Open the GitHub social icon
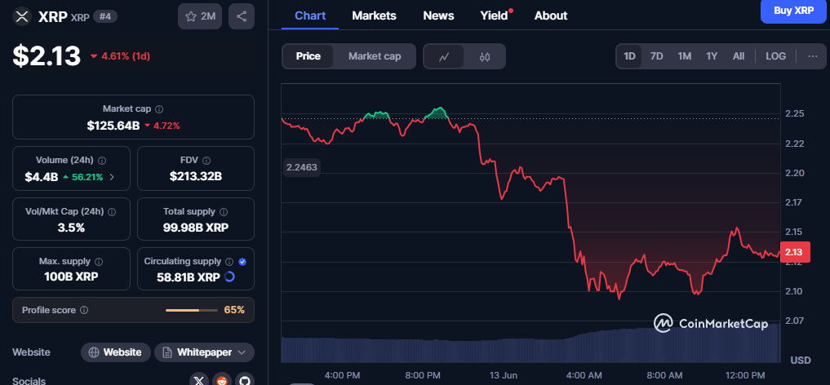The image size is (830, 385). pos(244,380)
